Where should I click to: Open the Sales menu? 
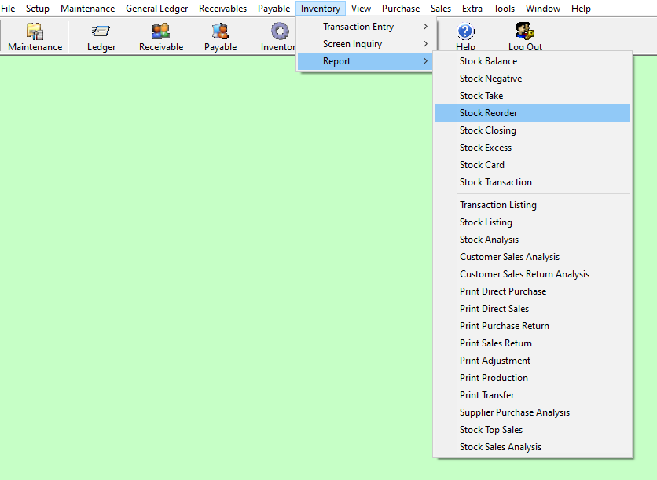441,9
